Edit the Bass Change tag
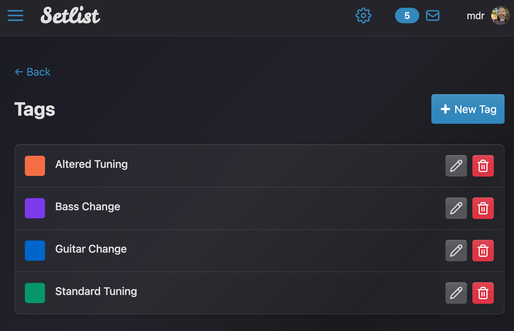Viewport: 514px width, 331px height. tap(456, 208)
